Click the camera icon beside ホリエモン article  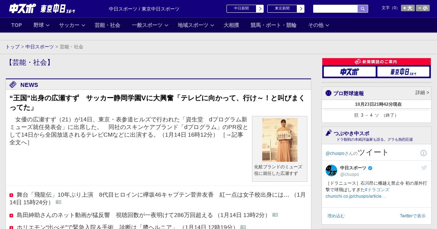[243, 227]
